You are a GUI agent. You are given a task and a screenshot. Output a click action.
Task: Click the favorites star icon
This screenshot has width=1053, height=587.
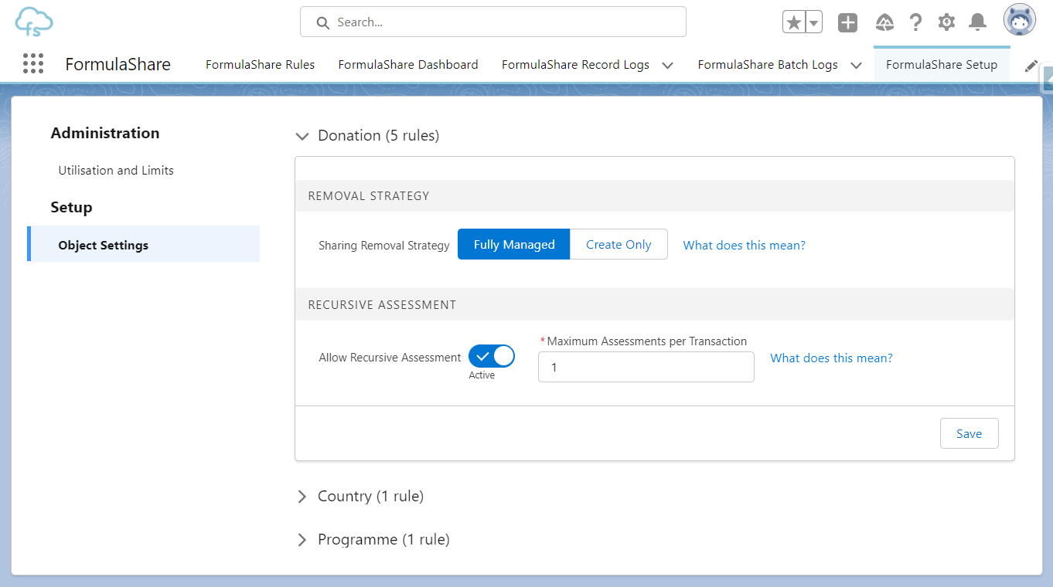click(x=796, y=22)
